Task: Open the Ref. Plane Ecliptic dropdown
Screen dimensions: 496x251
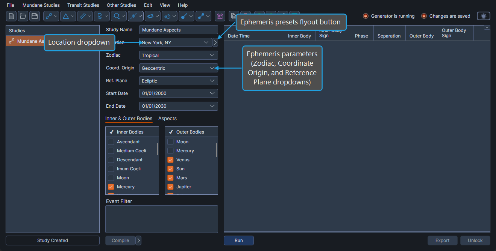Action: 179,81
